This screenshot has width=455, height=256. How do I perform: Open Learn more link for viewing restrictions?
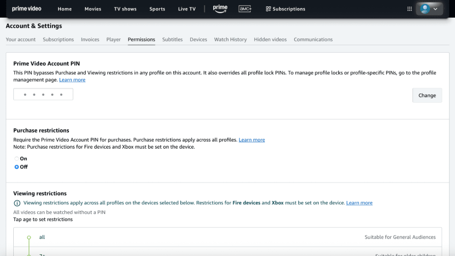(359, 203)
